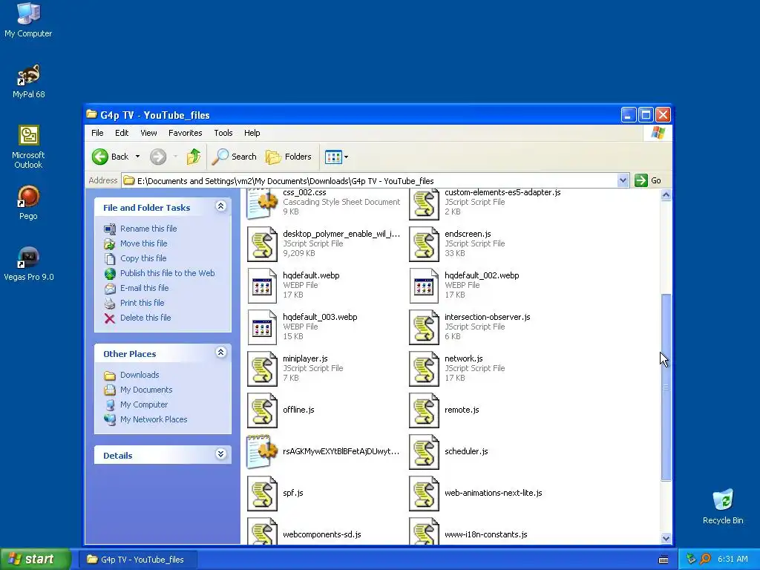Click the Go button
Screen dimensions: 760x570
[648, 180]
